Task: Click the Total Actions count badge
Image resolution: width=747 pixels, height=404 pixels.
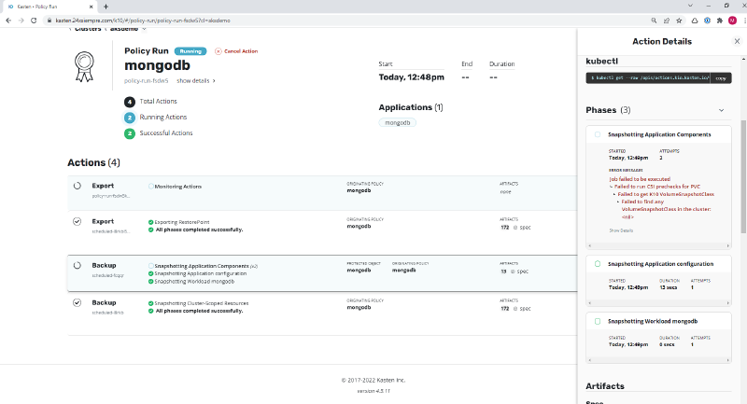Action: tap(130, 102)
